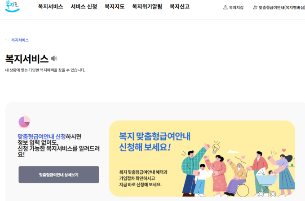Click the blue 맞춤형급여안내 신청 text

pos(42,137)
